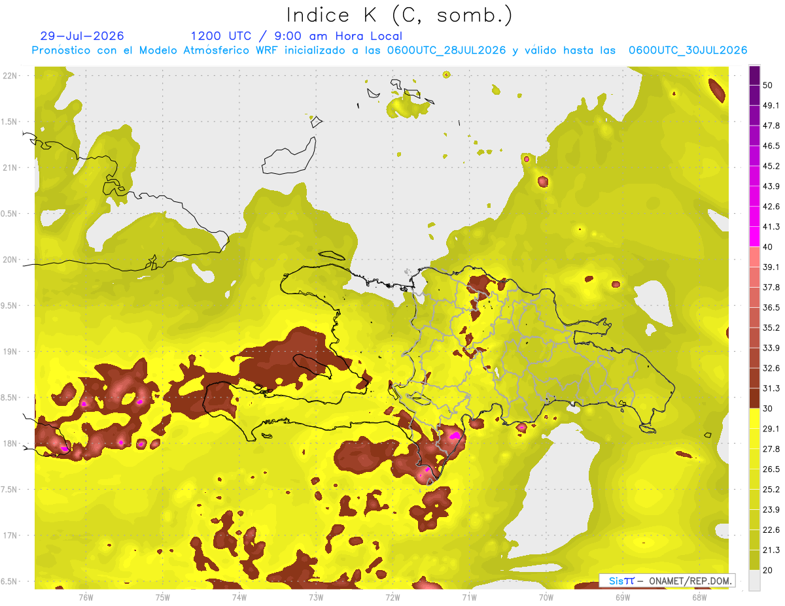Click the color scale value "27.8"

point(771,449)
